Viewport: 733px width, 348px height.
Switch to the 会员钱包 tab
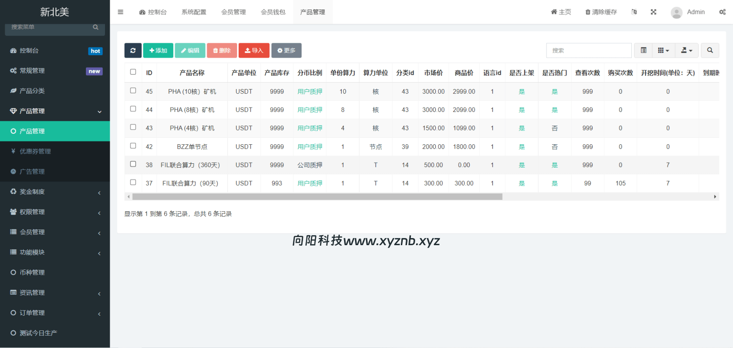[x=273, y=12]
